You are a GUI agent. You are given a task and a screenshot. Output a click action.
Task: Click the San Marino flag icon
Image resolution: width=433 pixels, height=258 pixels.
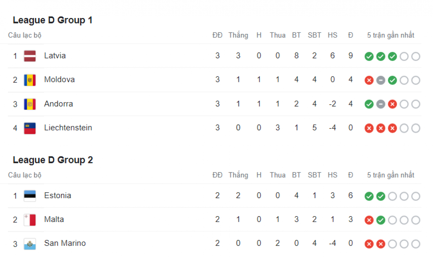(x=30, y=244)
